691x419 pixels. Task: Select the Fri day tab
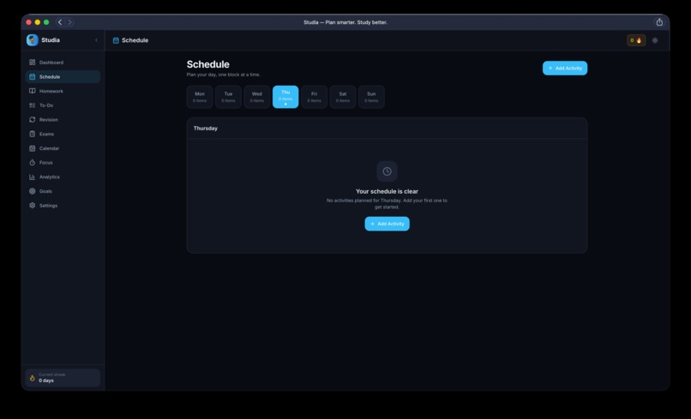[315, 97]
